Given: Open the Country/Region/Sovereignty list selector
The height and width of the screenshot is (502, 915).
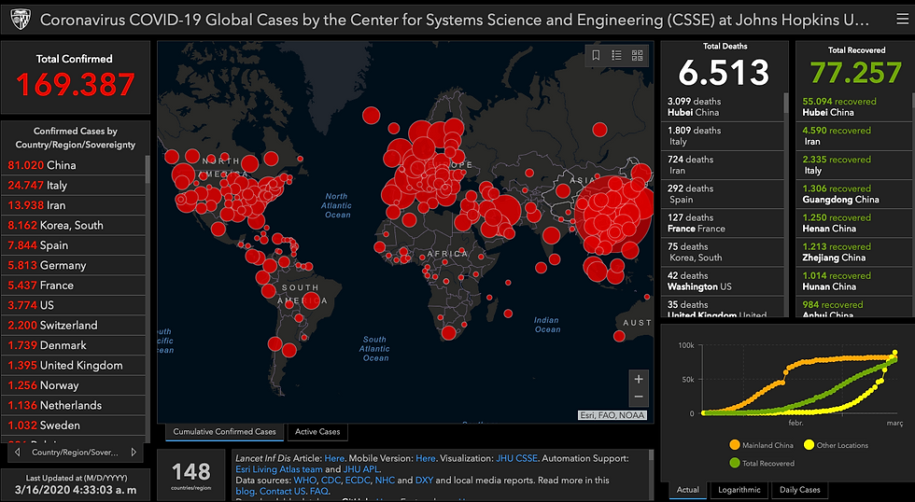Looking at the screenshot, I should pos(76,452).
